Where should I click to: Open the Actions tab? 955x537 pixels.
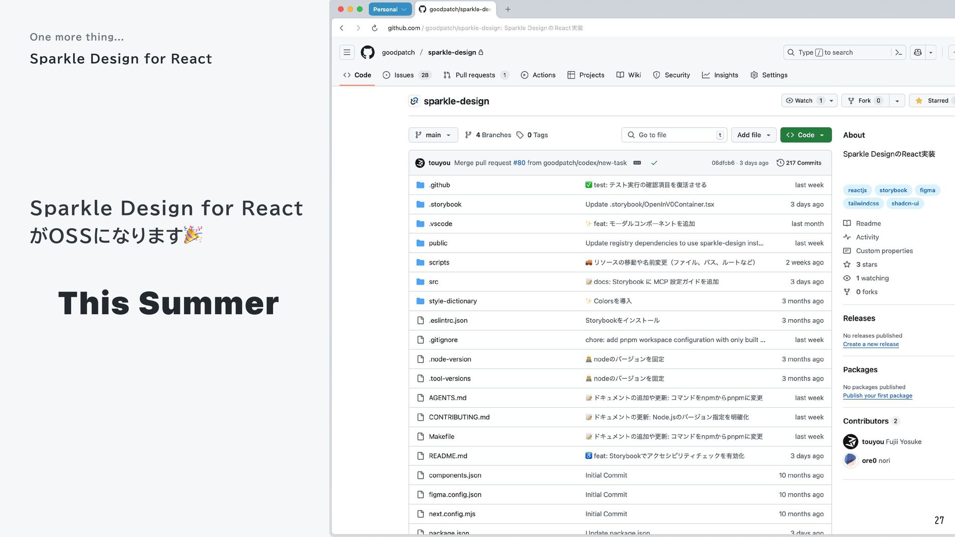[x=538, y=75]
